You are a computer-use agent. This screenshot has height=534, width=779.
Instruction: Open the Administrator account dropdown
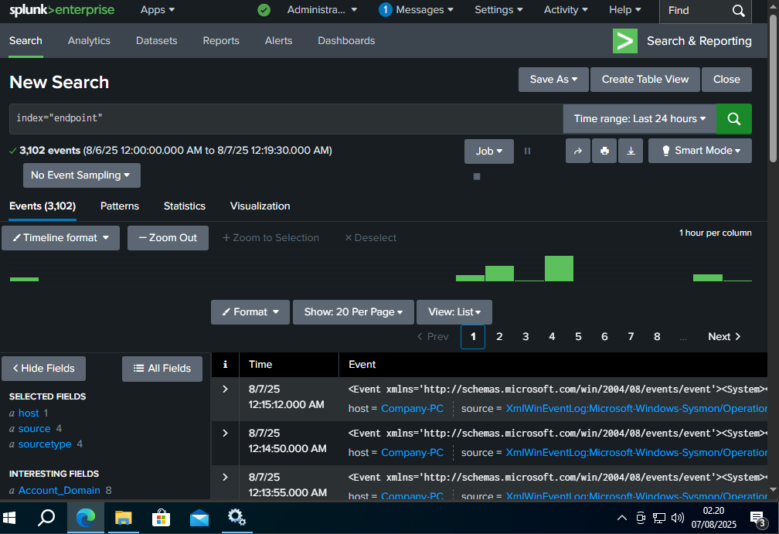(x=322, y=10)
